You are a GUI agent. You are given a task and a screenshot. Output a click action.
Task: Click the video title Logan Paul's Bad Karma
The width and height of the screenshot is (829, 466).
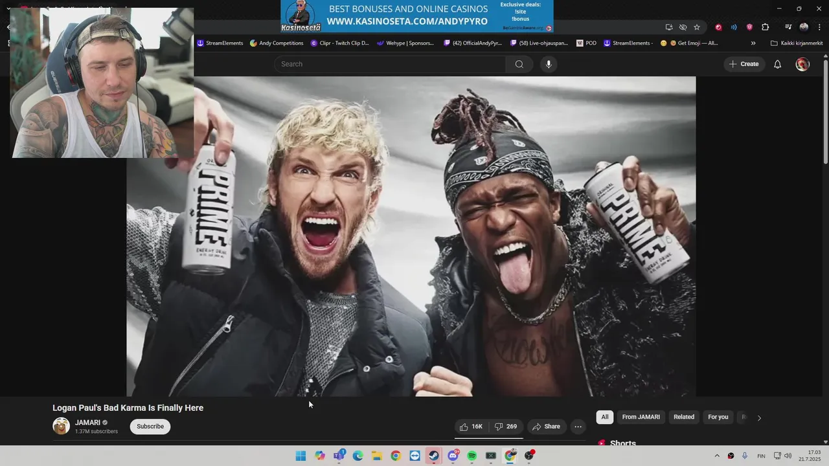click(128, 408)
